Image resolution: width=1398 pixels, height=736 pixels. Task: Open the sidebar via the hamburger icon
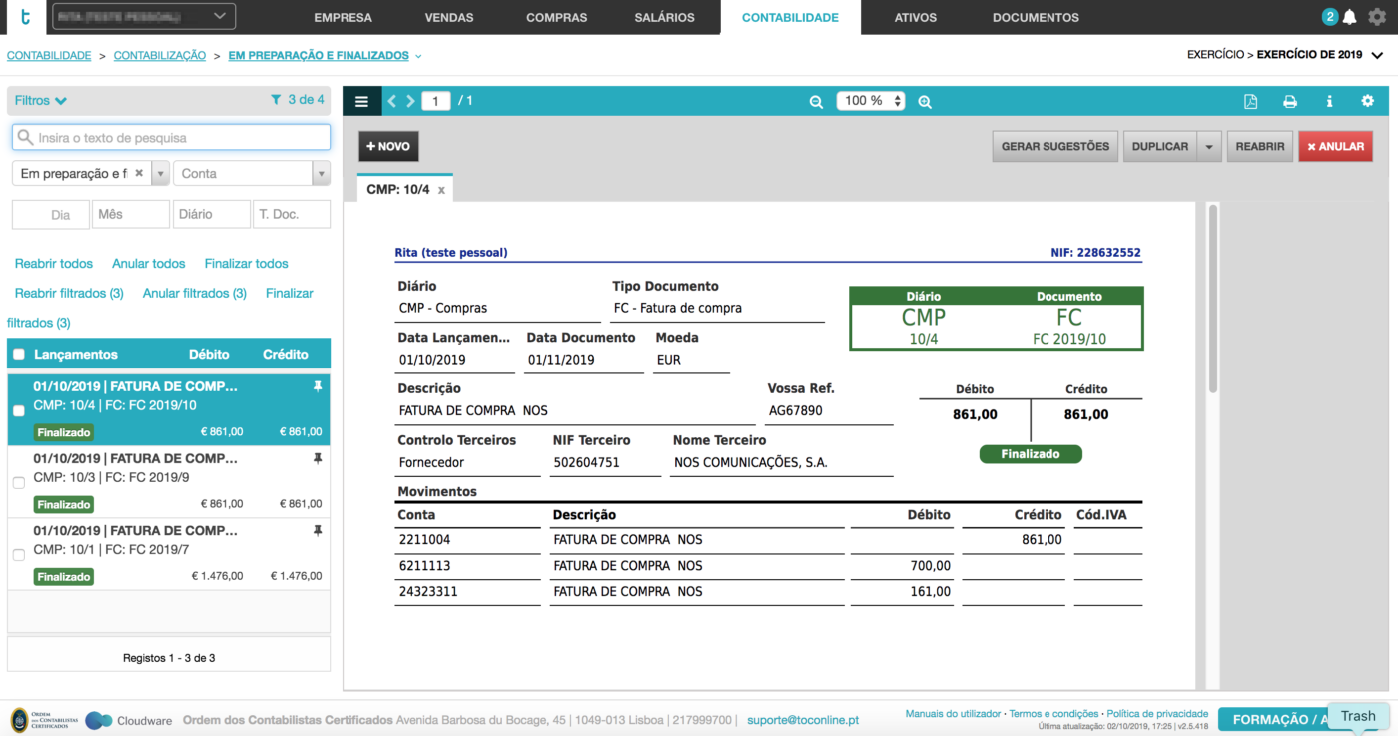361,100
